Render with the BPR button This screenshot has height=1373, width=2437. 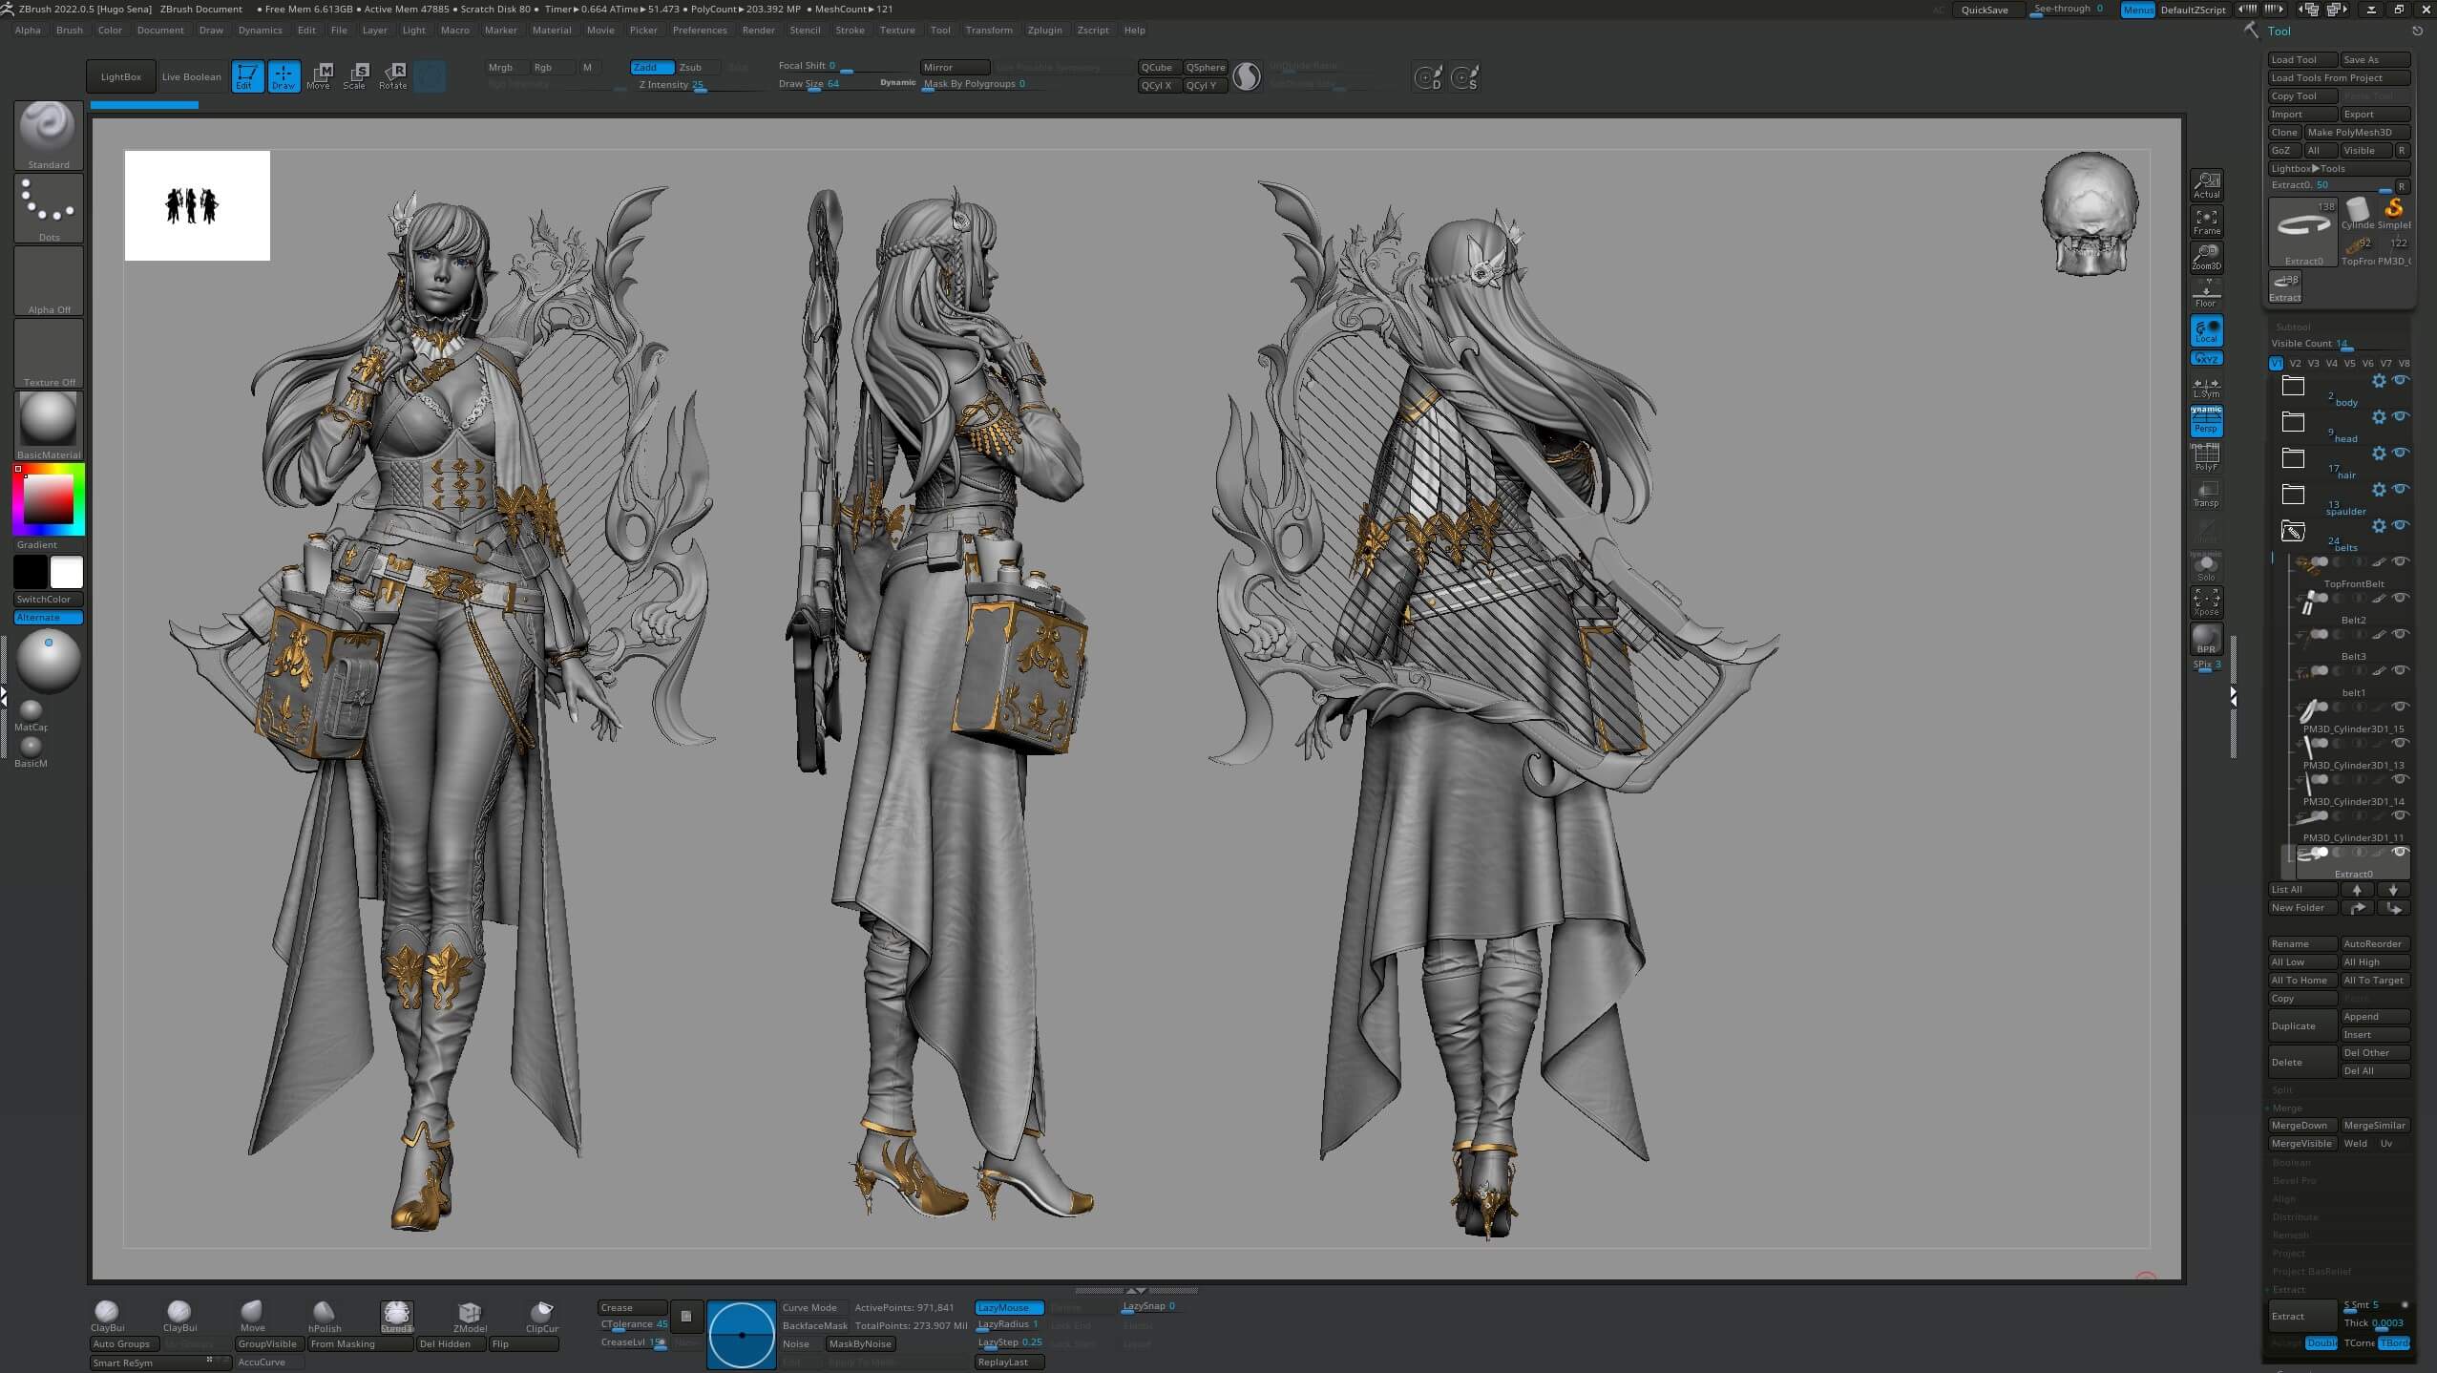[2206, 639]
